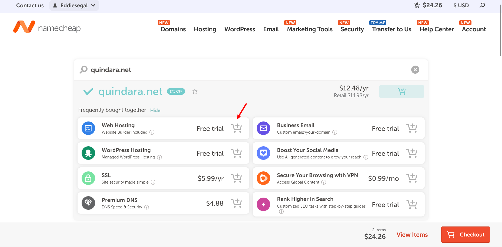This screenshot has width=502, height=247.
Task: Click View Items link
Action: click(412, 235)
